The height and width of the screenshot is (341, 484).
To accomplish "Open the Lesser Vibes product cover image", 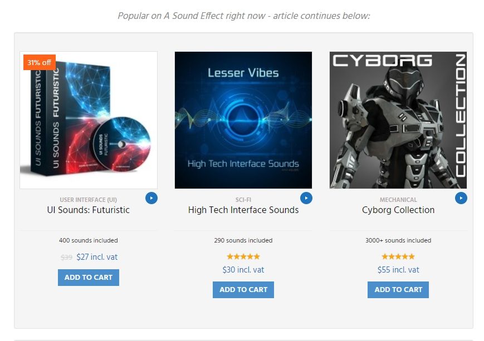I will [x=243, y=120].
